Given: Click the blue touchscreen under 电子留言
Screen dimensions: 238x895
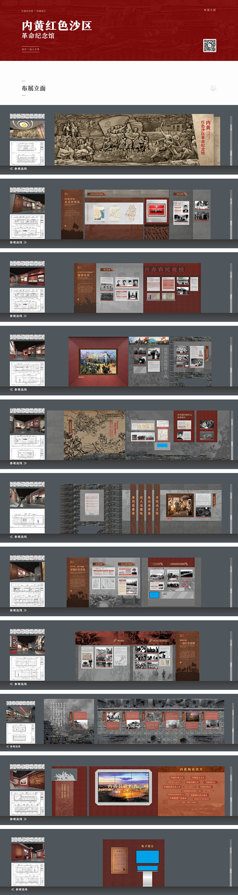Looking at the screenshot, I should [x=148, y=857].
